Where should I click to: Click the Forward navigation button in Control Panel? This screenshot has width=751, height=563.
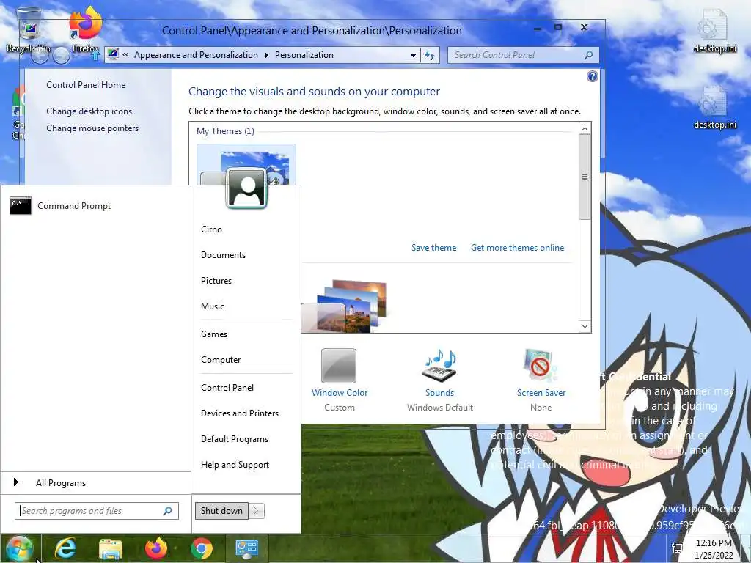click(62, 56)
